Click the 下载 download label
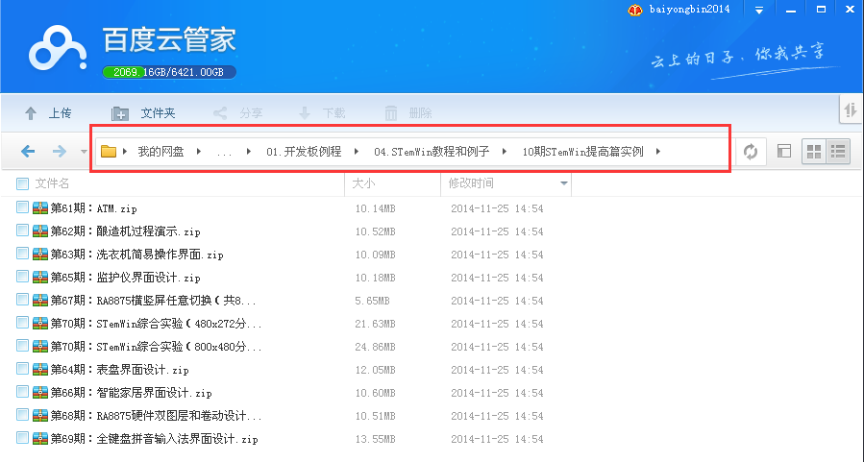Screen dimensions: 864x462 coord(333,113)
